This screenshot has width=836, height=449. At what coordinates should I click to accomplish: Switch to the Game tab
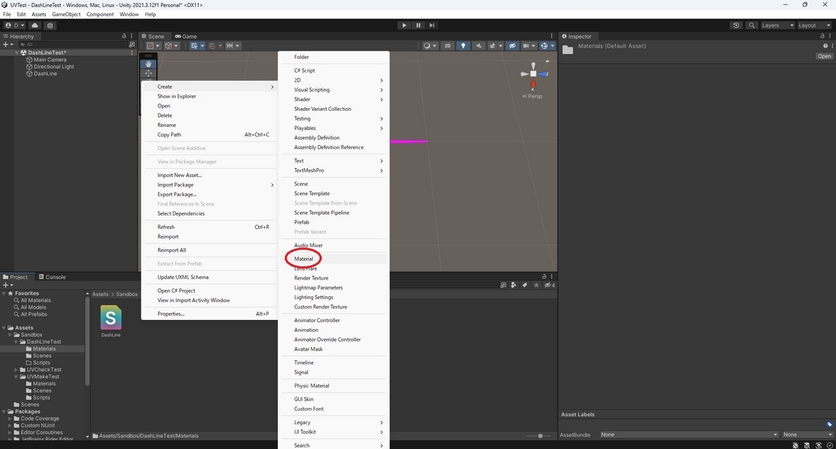[185, 36]
